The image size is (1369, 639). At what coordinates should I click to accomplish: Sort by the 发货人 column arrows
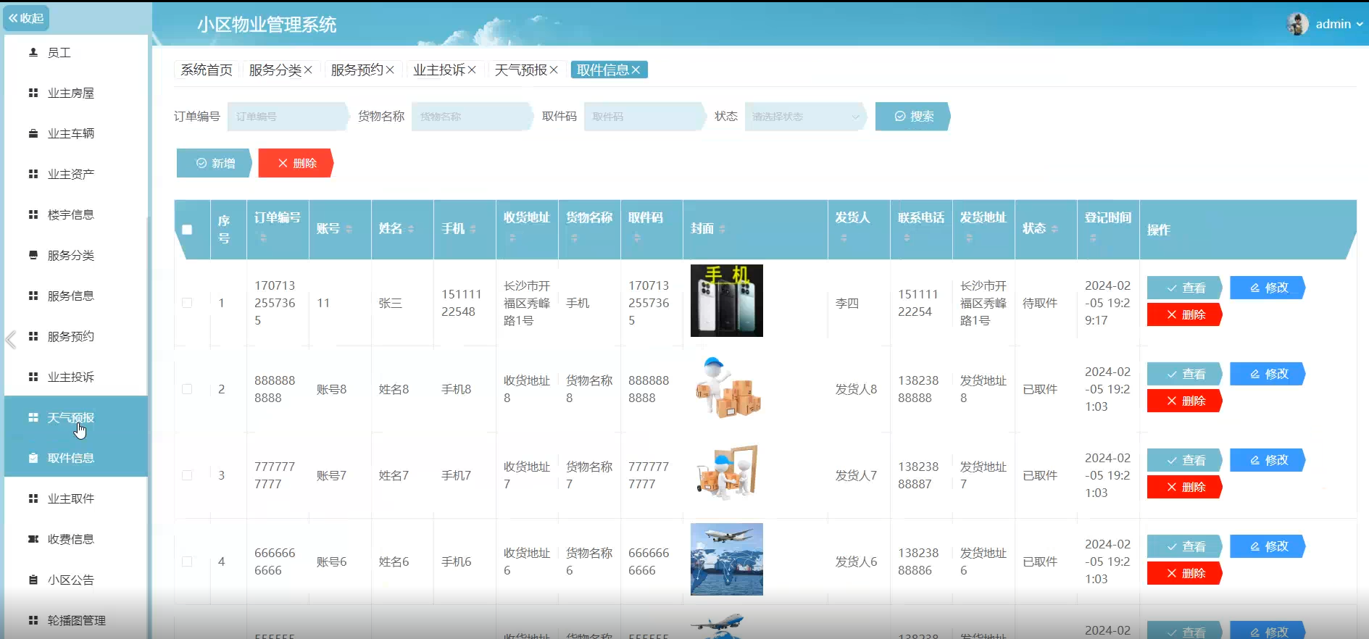click(x=844, y=238)
